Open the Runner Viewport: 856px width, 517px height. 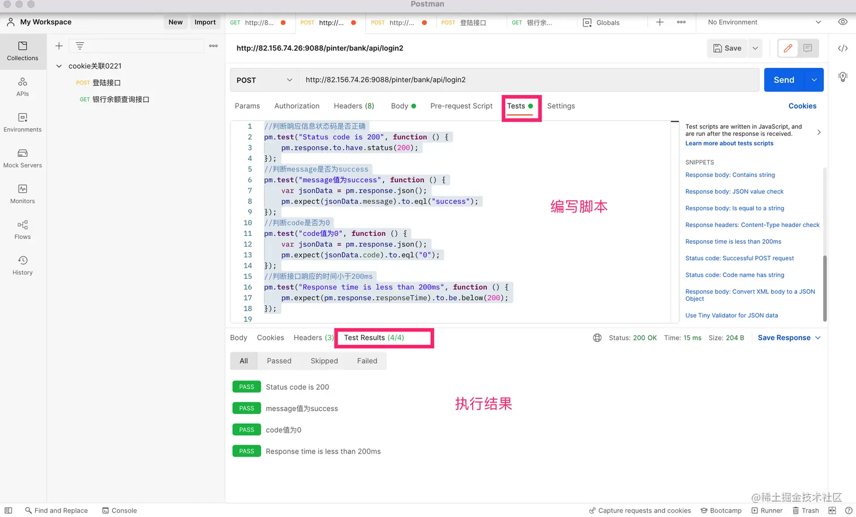click(x=767, y=510)
